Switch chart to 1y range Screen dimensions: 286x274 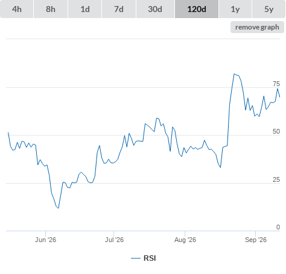(x=235, y=9)
